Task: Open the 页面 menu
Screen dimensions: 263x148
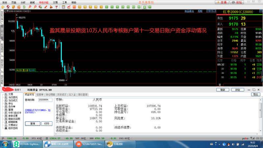Action: pyautogui.click(x=14, y=3)
